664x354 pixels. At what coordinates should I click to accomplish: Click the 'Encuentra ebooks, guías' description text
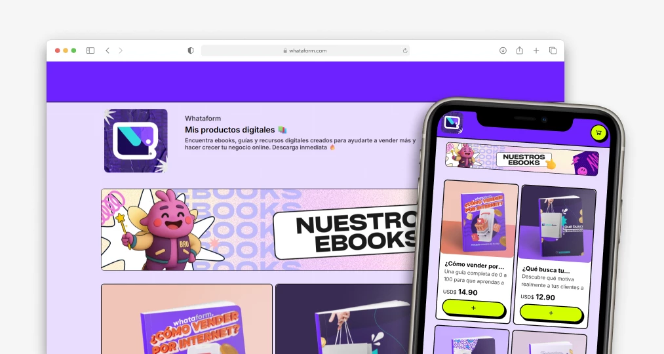click(300, 144)
